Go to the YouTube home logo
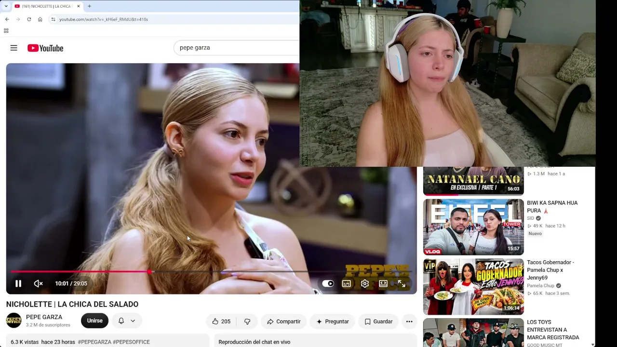 pos(45,48)
